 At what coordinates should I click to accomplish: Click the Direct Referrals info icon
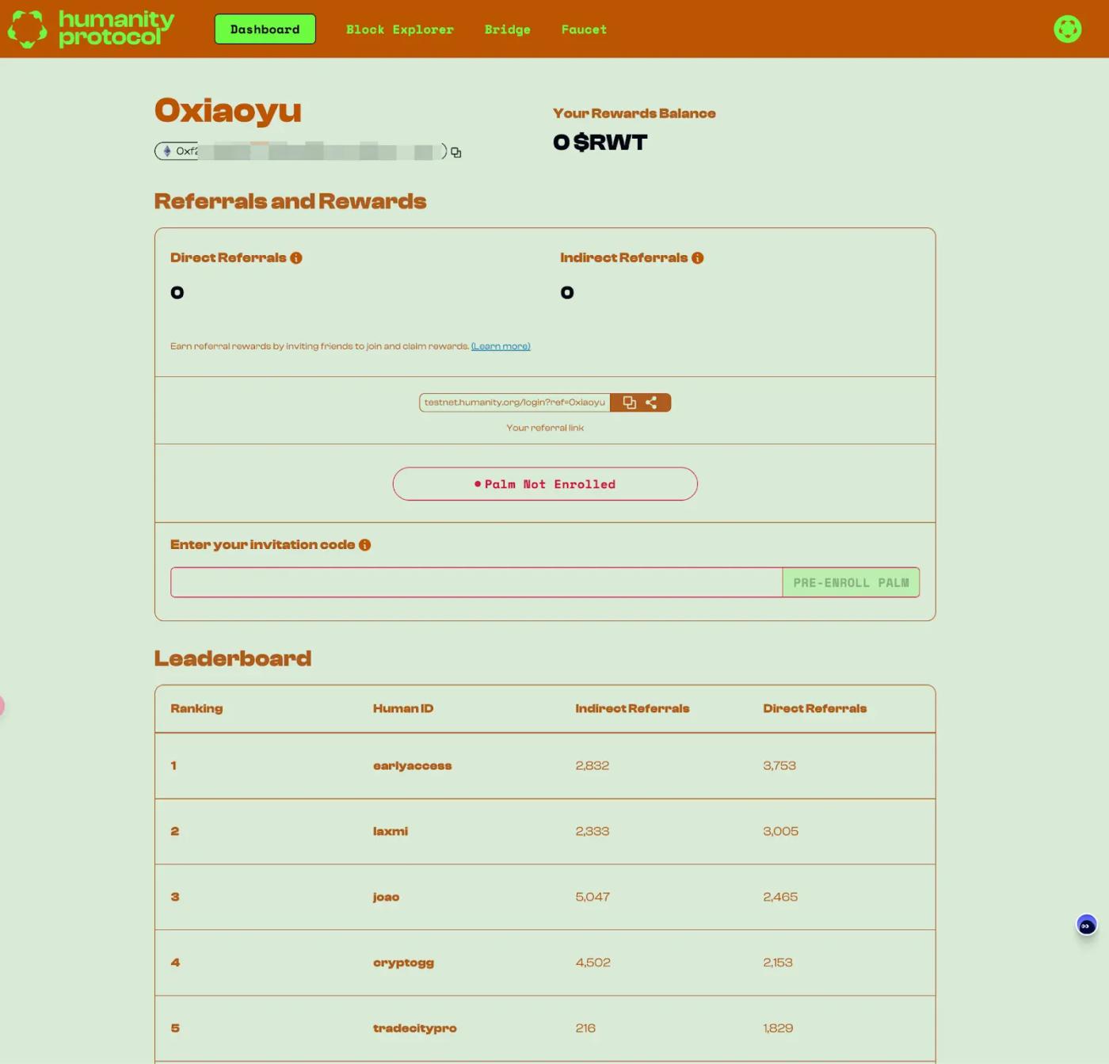296,257
